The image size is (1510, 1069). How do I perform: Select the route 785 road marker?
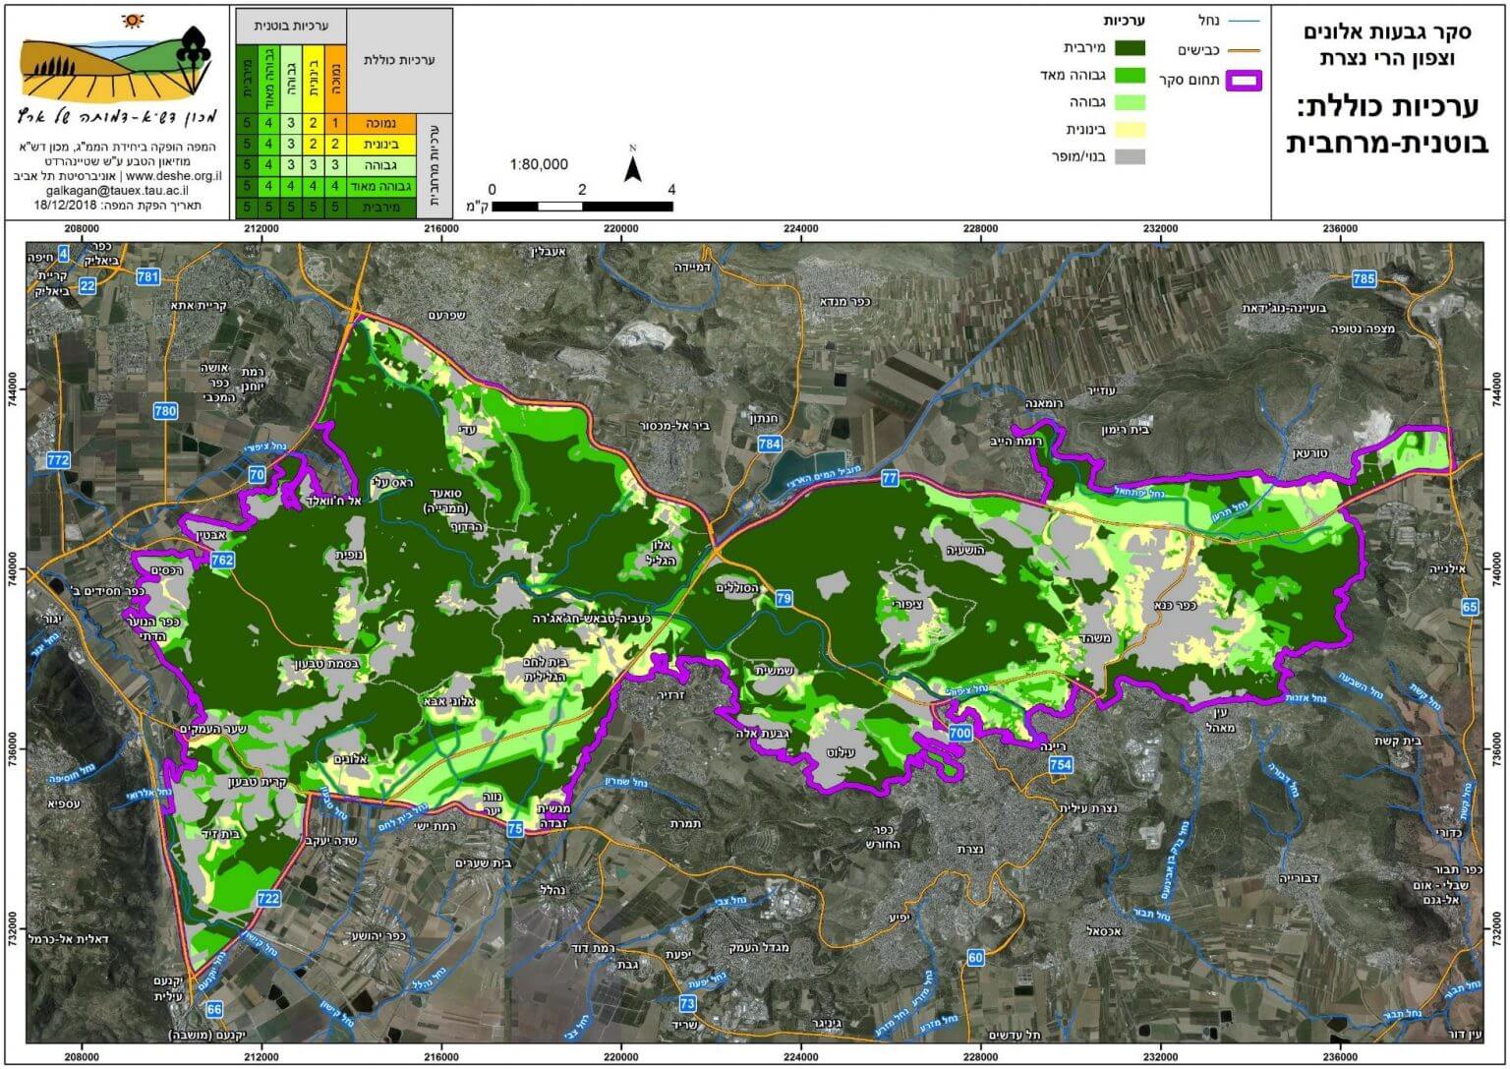point(1364,278)
